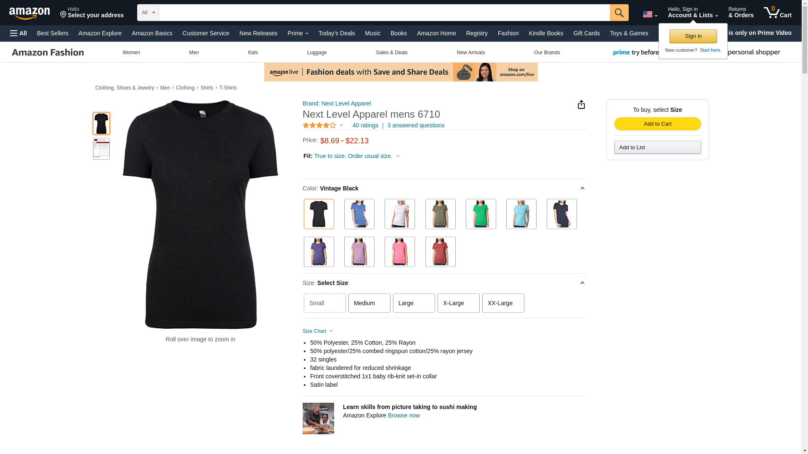Open the All hamburger menu
This screenshot has height=454, width=808.
(x=19, y=33)
